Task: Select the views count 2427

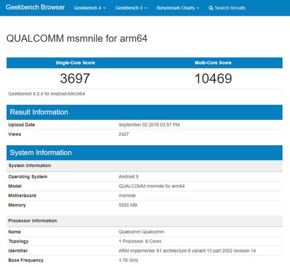Action: 124,134
